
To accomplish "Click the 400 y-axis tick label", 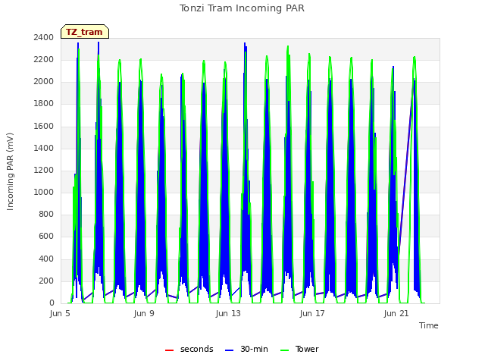I will [x=46, y=259].
